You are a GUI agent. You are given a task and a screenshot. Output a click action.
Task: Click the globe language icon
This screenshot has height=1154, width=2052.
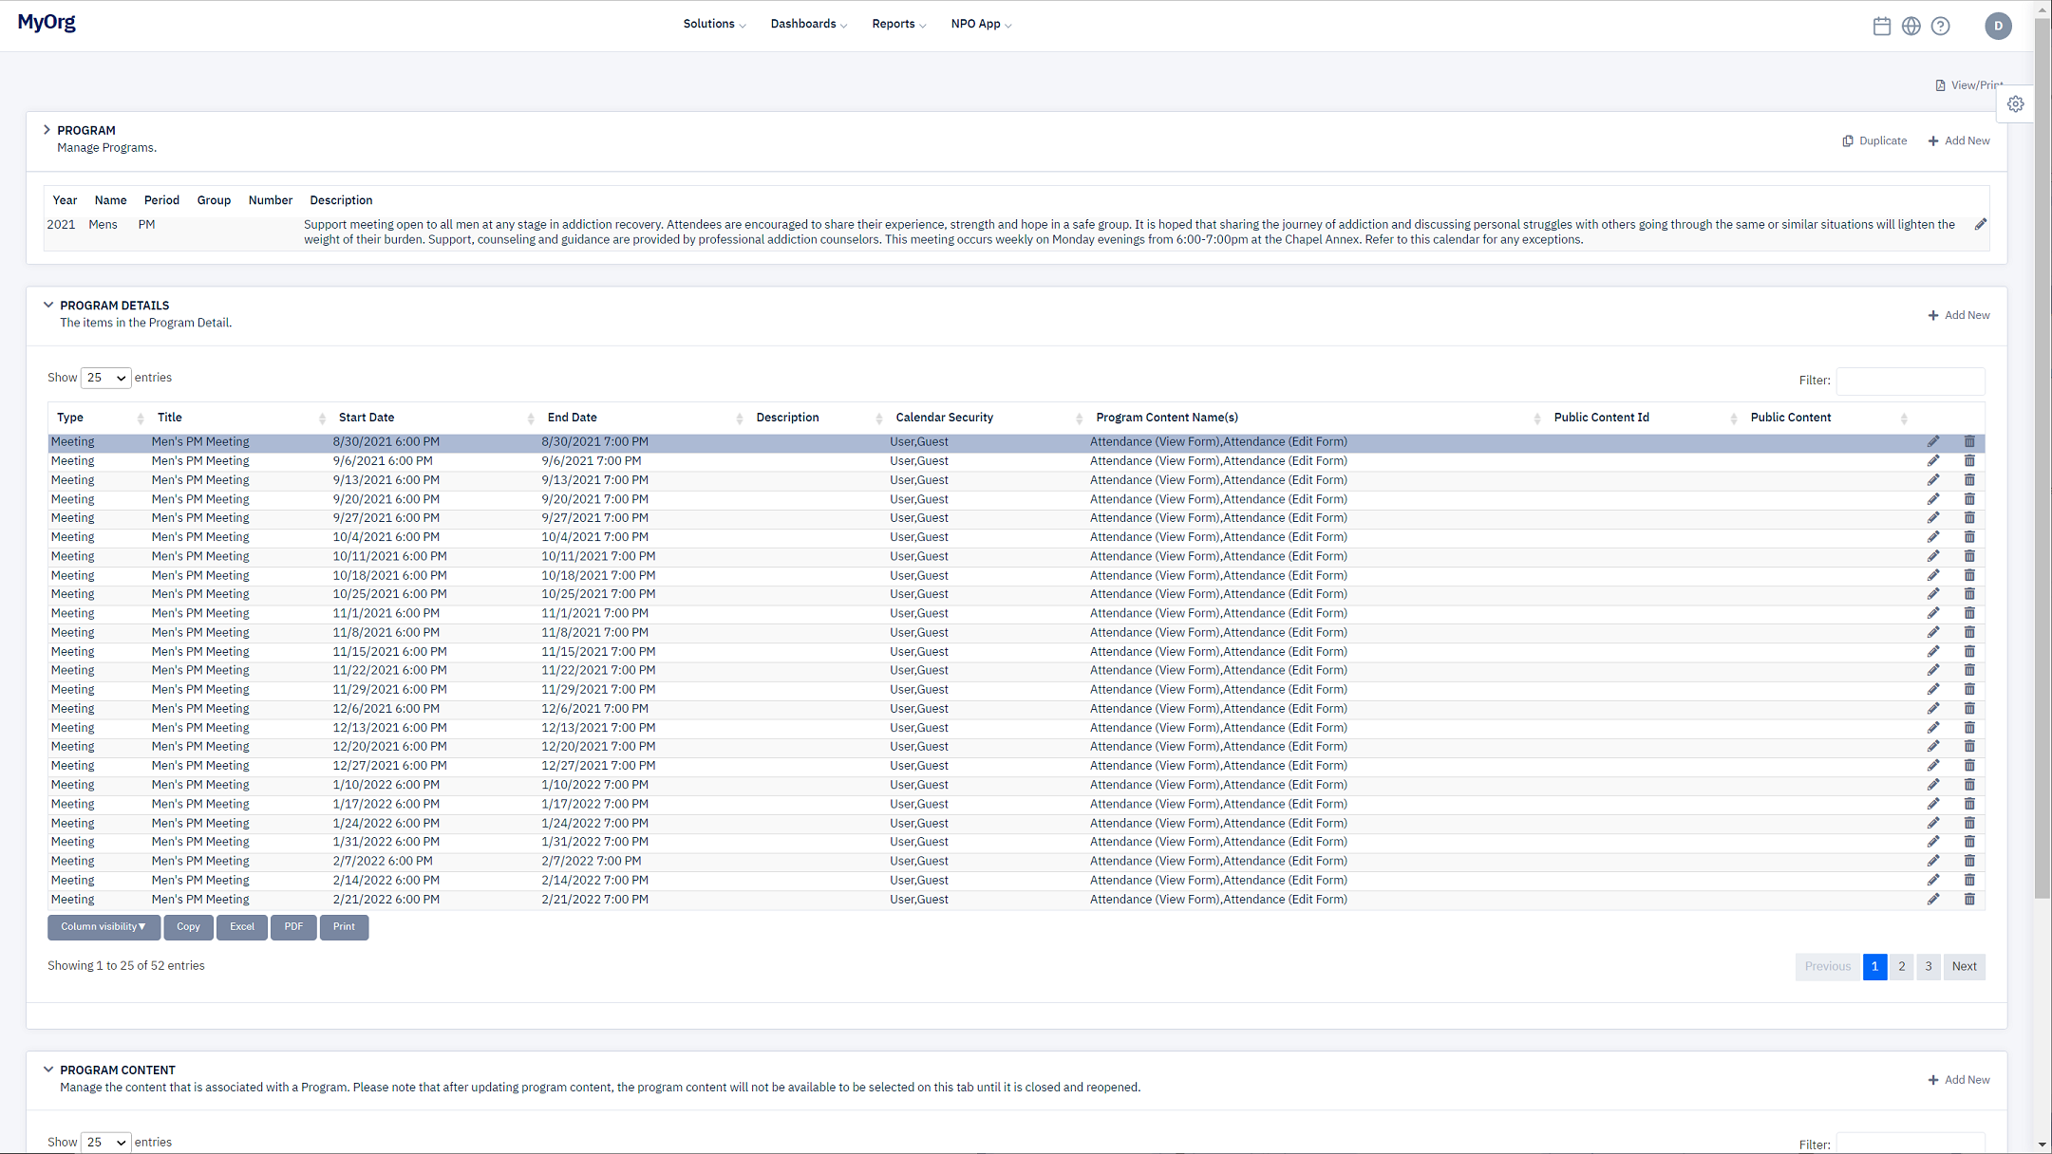(x=1911, y=26)
